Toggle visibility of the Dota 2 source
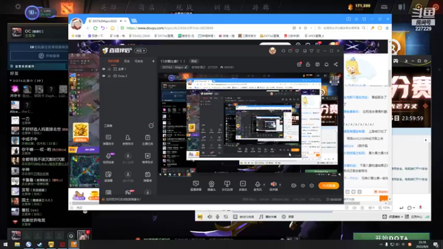This screenshot has height=249, width=443. click(104, 76)
